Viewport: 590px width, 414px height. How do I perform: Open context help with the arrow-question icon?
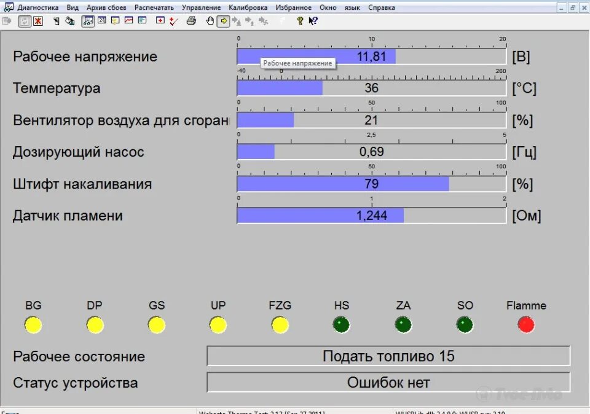312,21
